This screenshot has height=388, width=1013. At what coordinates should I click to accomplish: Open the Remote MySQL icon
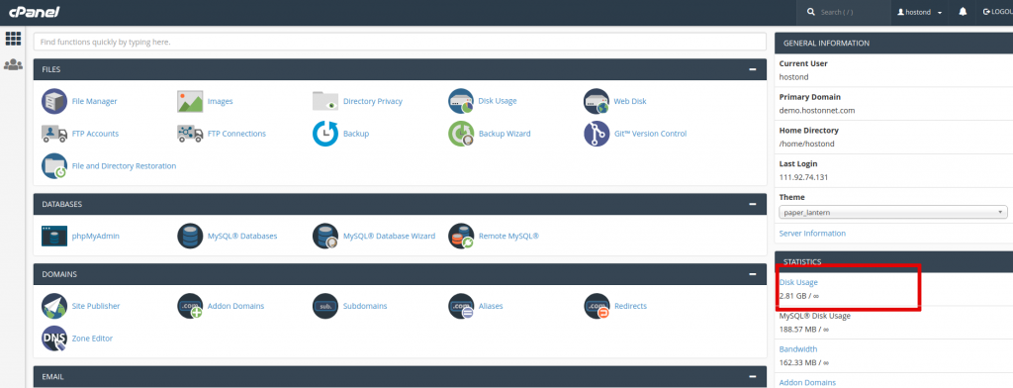(x=461, y=236)
